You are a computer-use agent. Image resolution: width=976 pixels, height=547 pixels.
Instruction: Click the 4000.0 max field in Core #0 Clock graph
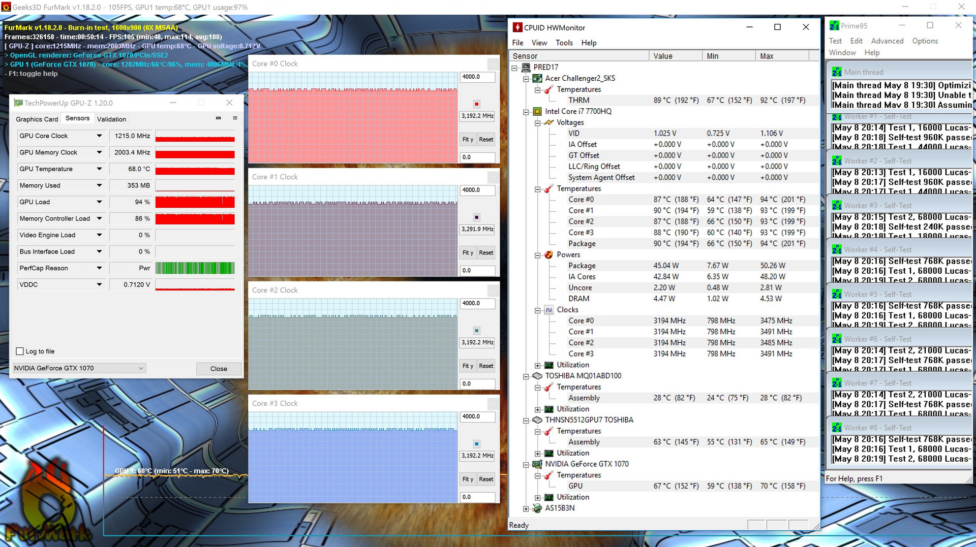point(477,77)
